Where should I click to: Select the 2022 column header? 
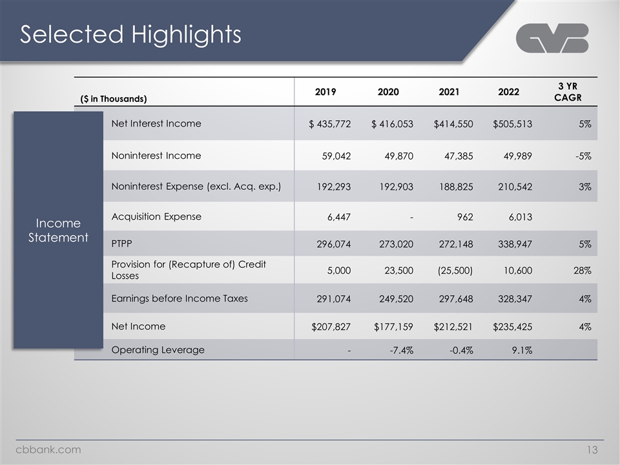509,92
